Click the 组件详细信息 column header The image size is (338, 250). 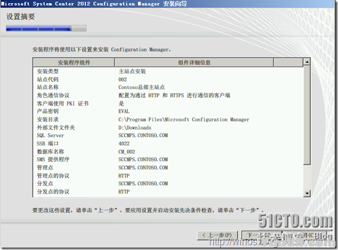click(x=194, y=62)
